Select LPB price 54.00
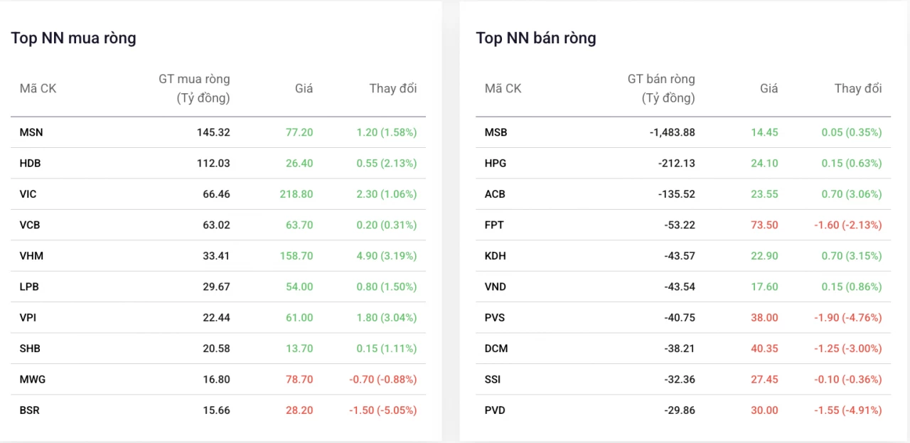This screenshot has height=443, width=910. pos(299,287)
